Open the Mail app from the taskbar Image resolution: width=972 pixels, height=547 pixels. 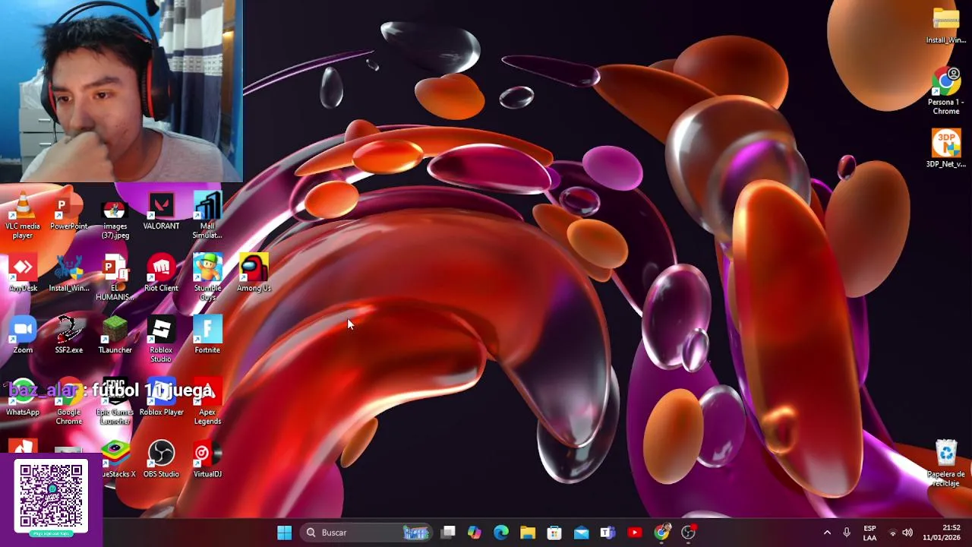(x=581, y=533)
